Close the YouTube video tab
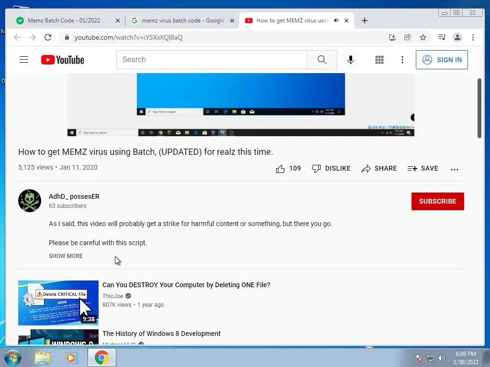 point(346,21)
